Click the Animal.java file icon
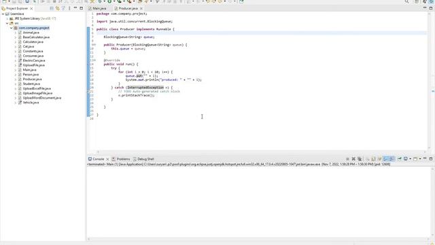435x245 pixels. click(x=20, y=33)
